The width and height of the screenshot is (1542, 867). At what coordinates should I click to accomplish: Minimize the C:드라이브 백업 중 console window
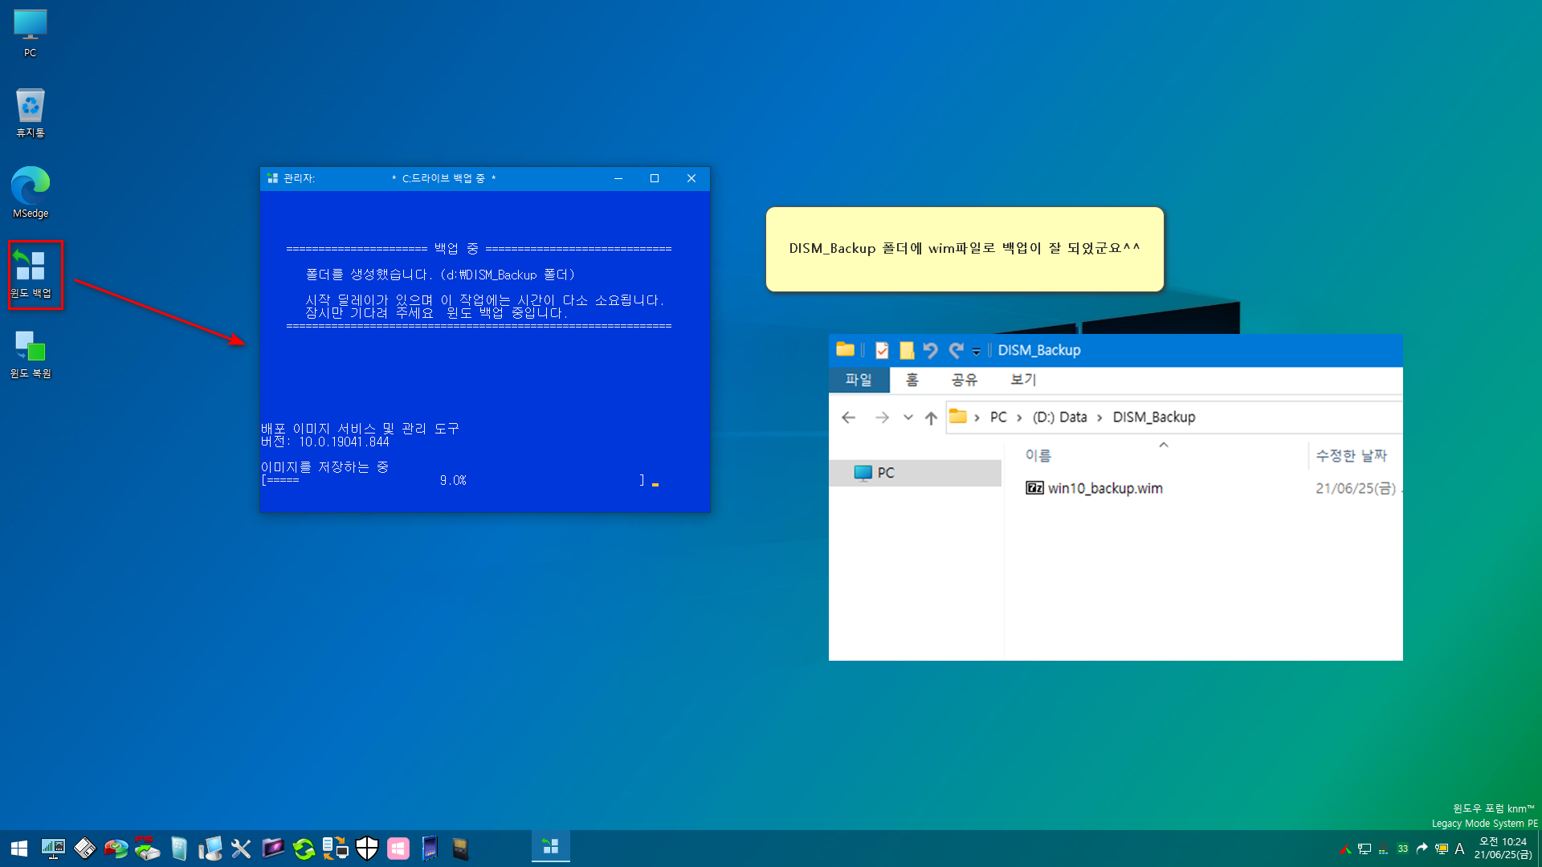point(618,178)
